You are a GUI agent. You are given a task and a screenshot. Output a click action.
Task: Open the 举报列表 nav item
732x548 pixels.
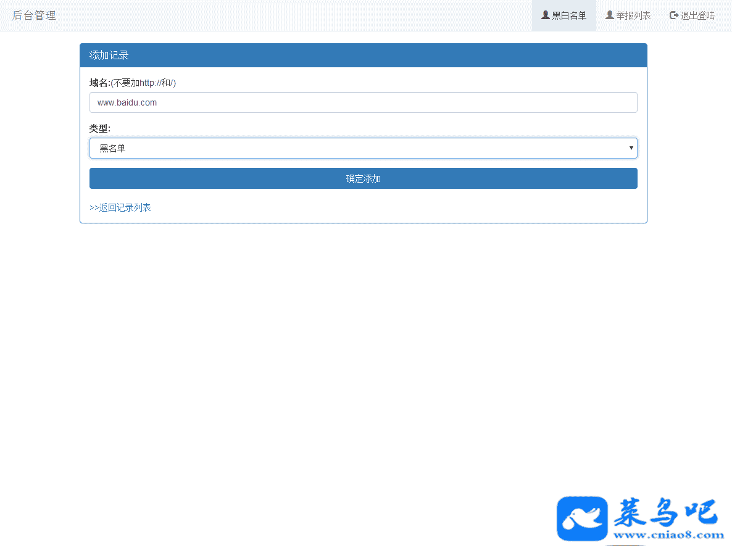pyautogui.click(x=628, y=15)
